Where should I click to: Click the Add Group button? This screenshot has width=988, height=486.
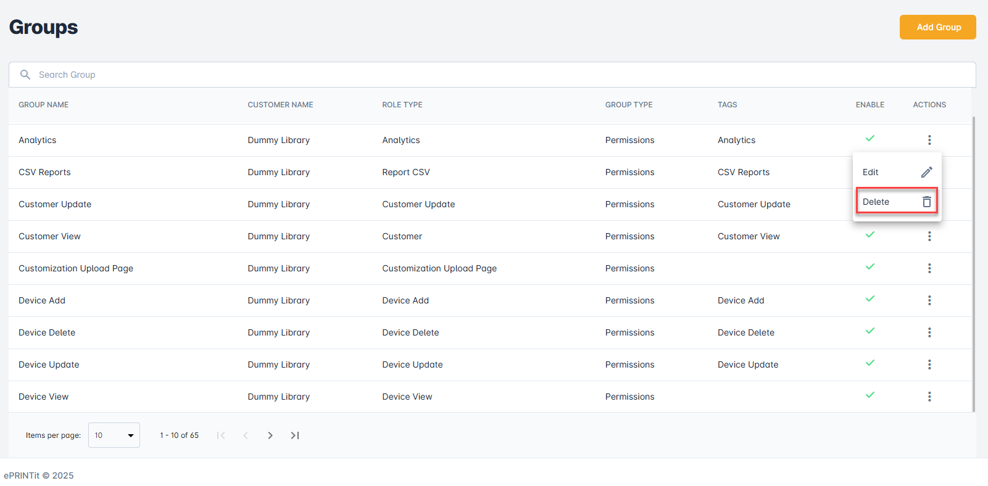(x=937, y=27)
